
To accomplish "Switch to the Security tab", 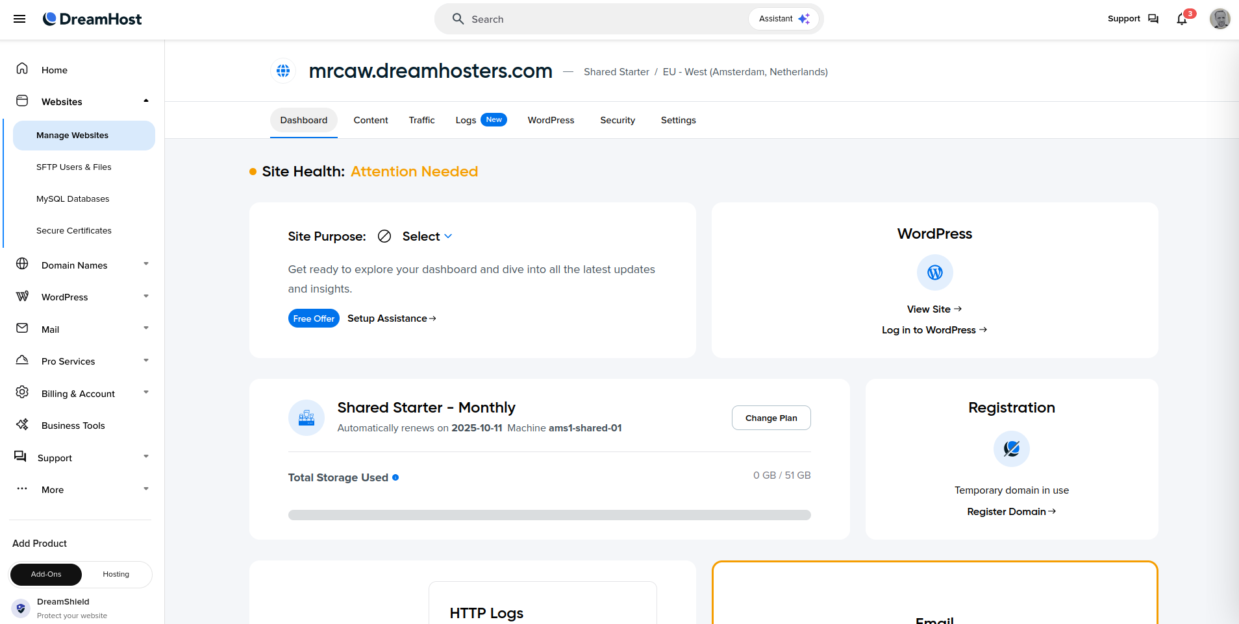I will click(x=617, y=120).
